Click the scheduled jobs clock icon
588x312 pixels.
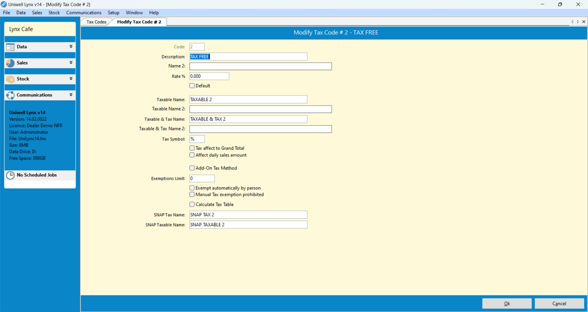point(10,175)
